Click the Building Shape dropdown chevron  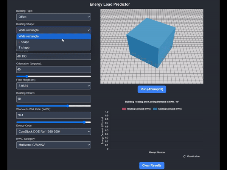tap(89, 30)
